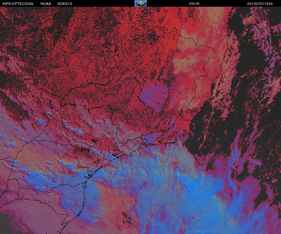Viewport: 281px width, 234px height.
Task: Click the NOAA label in header
Action: click(x=46, y=4)
